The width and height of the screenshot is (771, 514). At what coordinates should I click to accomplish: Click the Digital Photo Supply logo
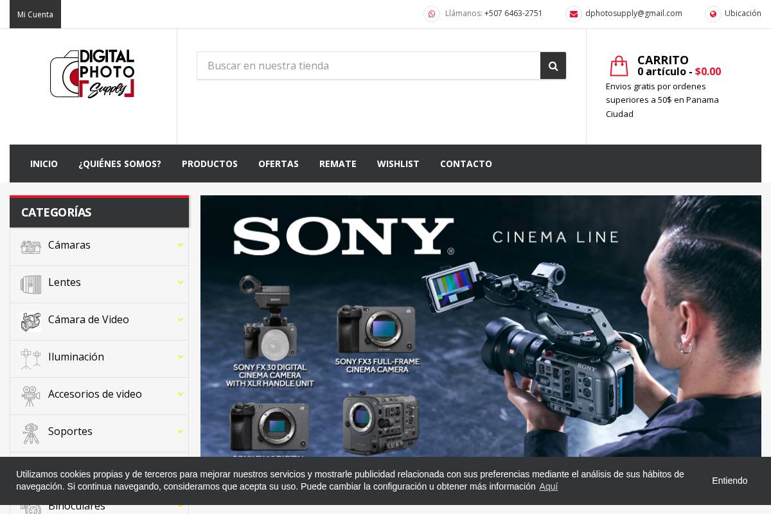[92, 74]
